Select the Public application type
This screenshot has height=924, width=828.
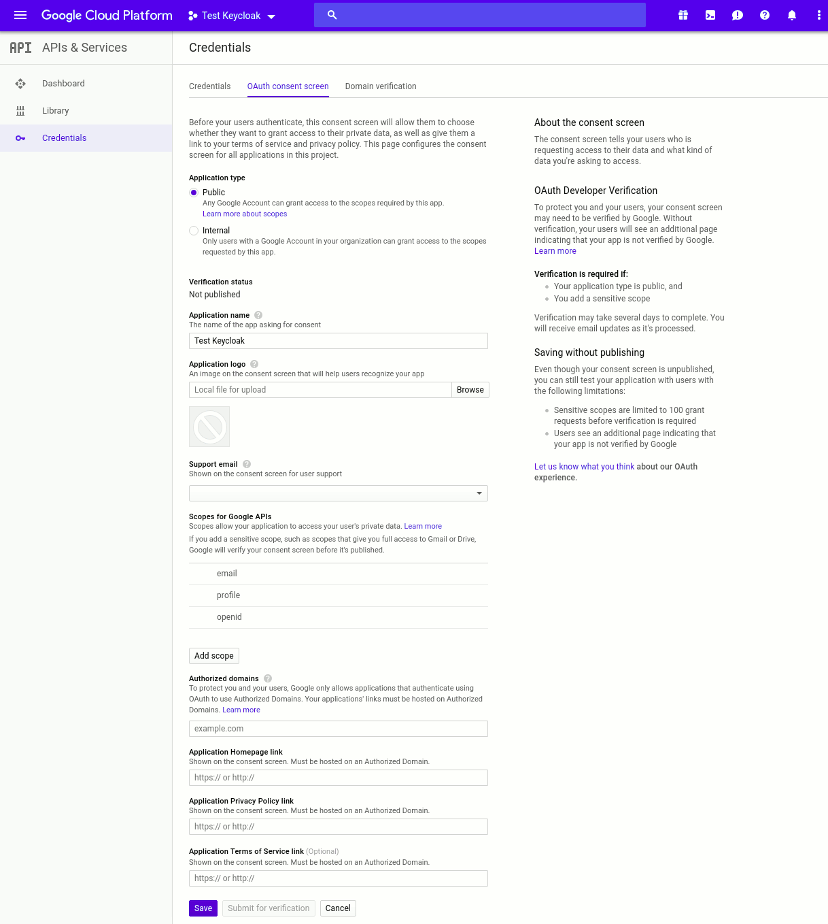click(194, 193)
